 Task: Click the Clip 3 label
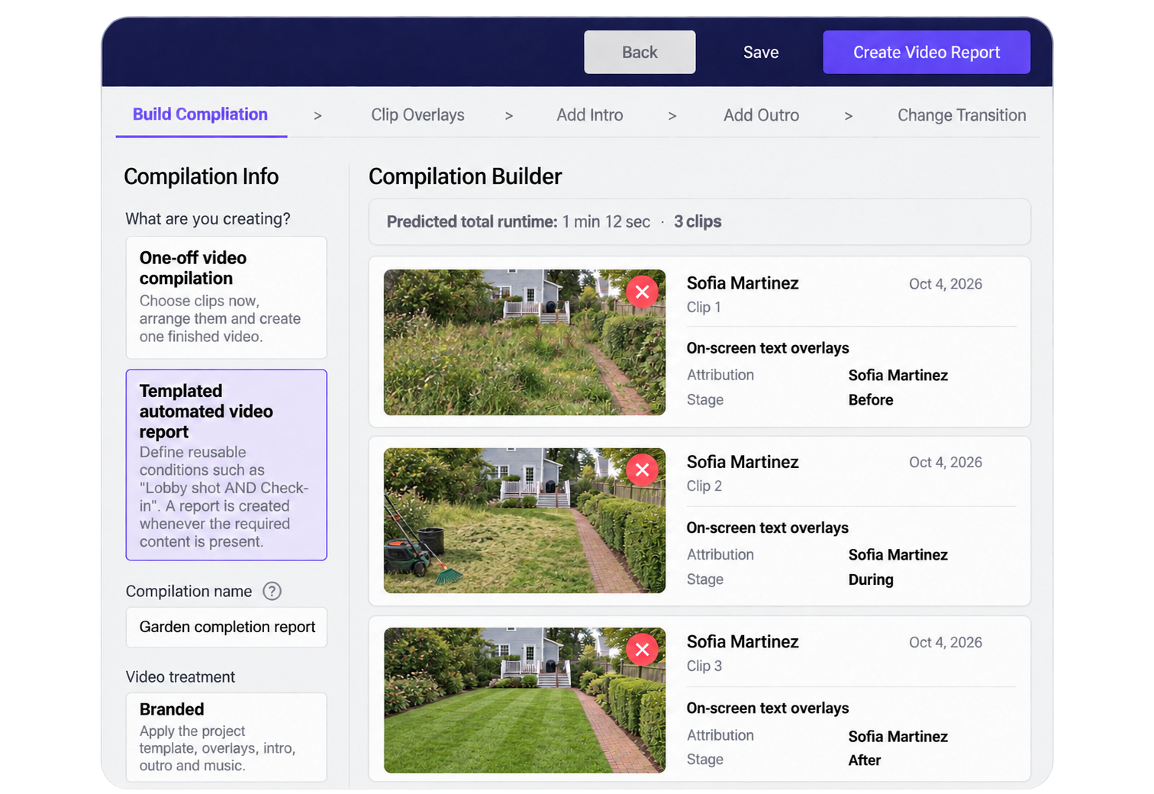click(704, 666)
